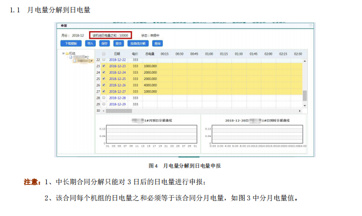Open the 2018-12-24 date link
This screenshot has height=216, width=362.
(117, 73)
